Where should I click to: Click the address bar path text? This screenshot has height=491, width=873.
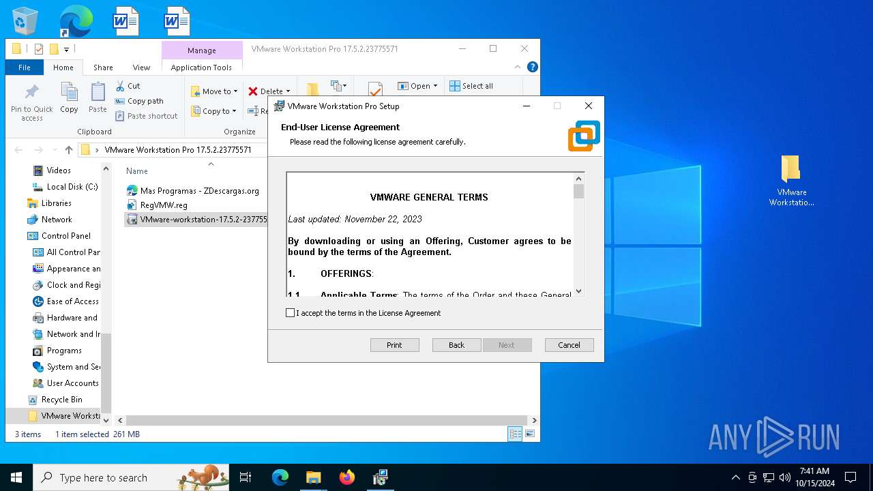pyautogui.click(x=178, y=150)
